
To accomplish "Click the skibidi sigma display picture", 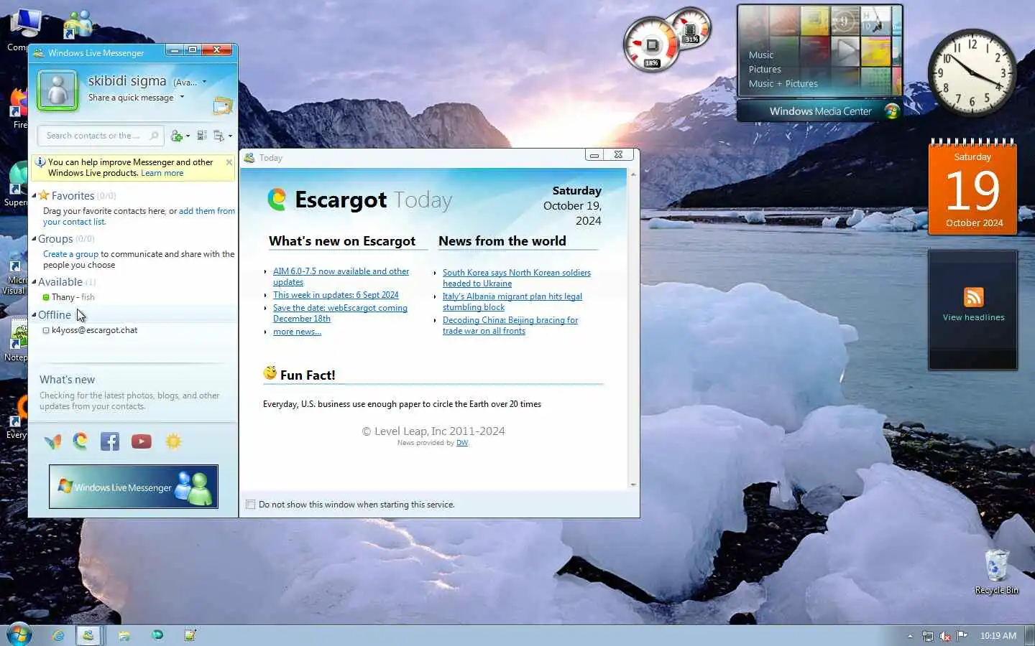I will click(57, 90).
